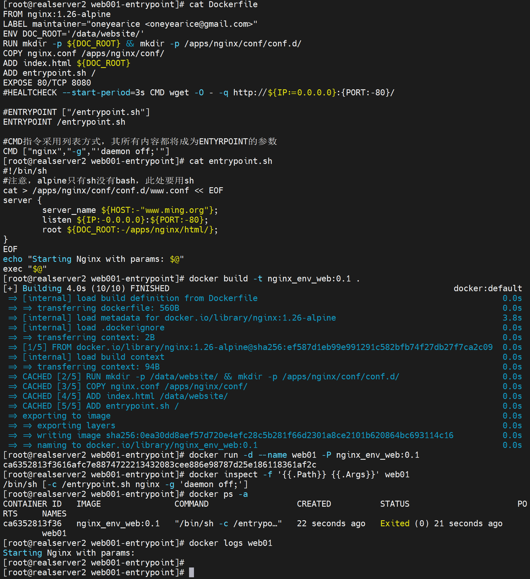This screenshot has height=579, width=530.
Task: Click the "ENTRYPOINT /entrypoint.sh" uncommented line
Action: click(x=64, y=122)
